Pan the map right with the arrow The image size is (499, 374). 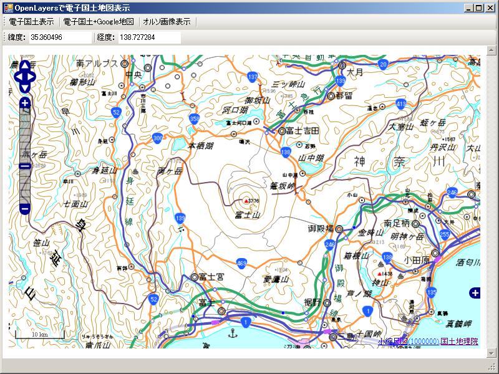pyautogui.click(x=33, y=77)
